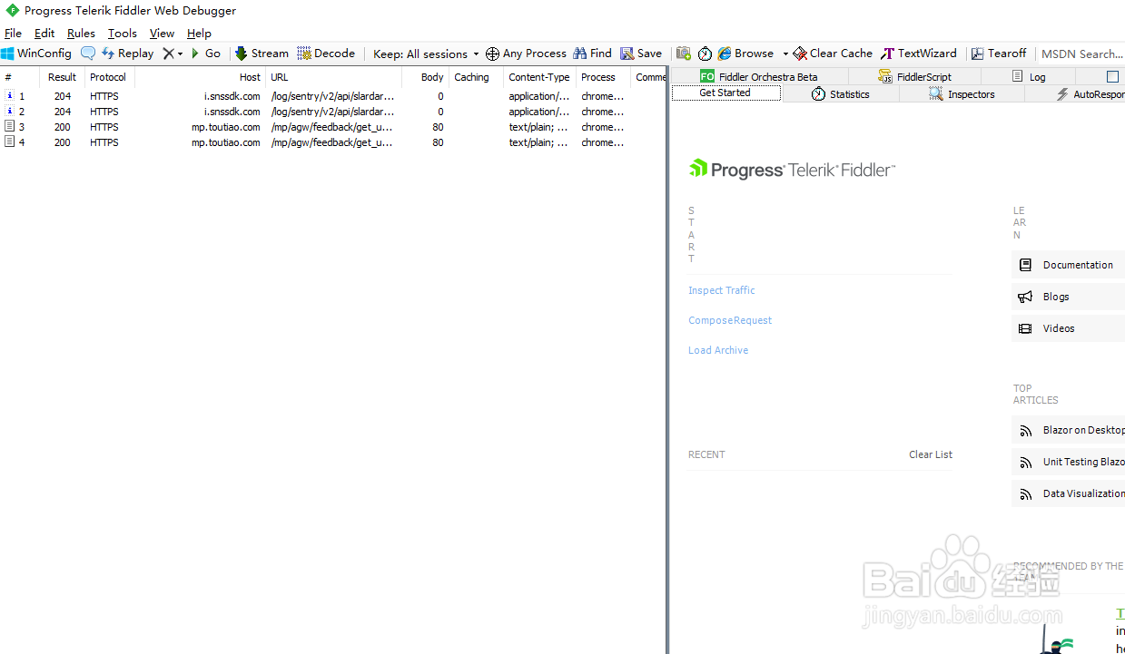
Task: Select session 3 document icon
Action: (10, 126)
